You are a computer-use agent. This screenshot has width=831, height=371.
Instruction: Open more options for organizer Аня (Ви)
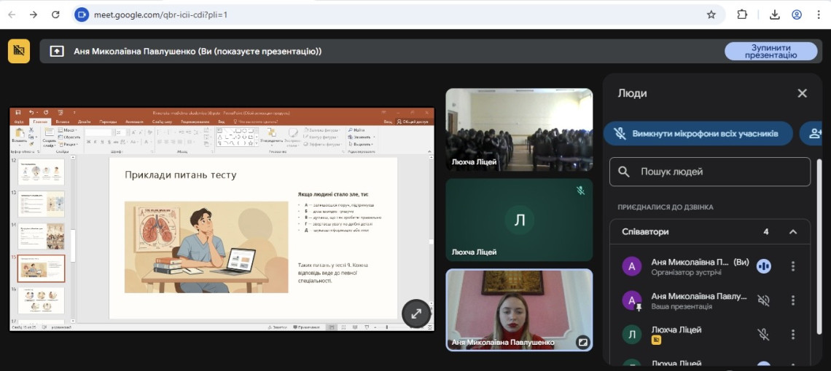[793, 266]
